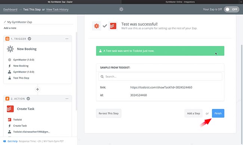Go to the Dashboard link
Viewport: 243px width, 145px height.
coord(10,9)
